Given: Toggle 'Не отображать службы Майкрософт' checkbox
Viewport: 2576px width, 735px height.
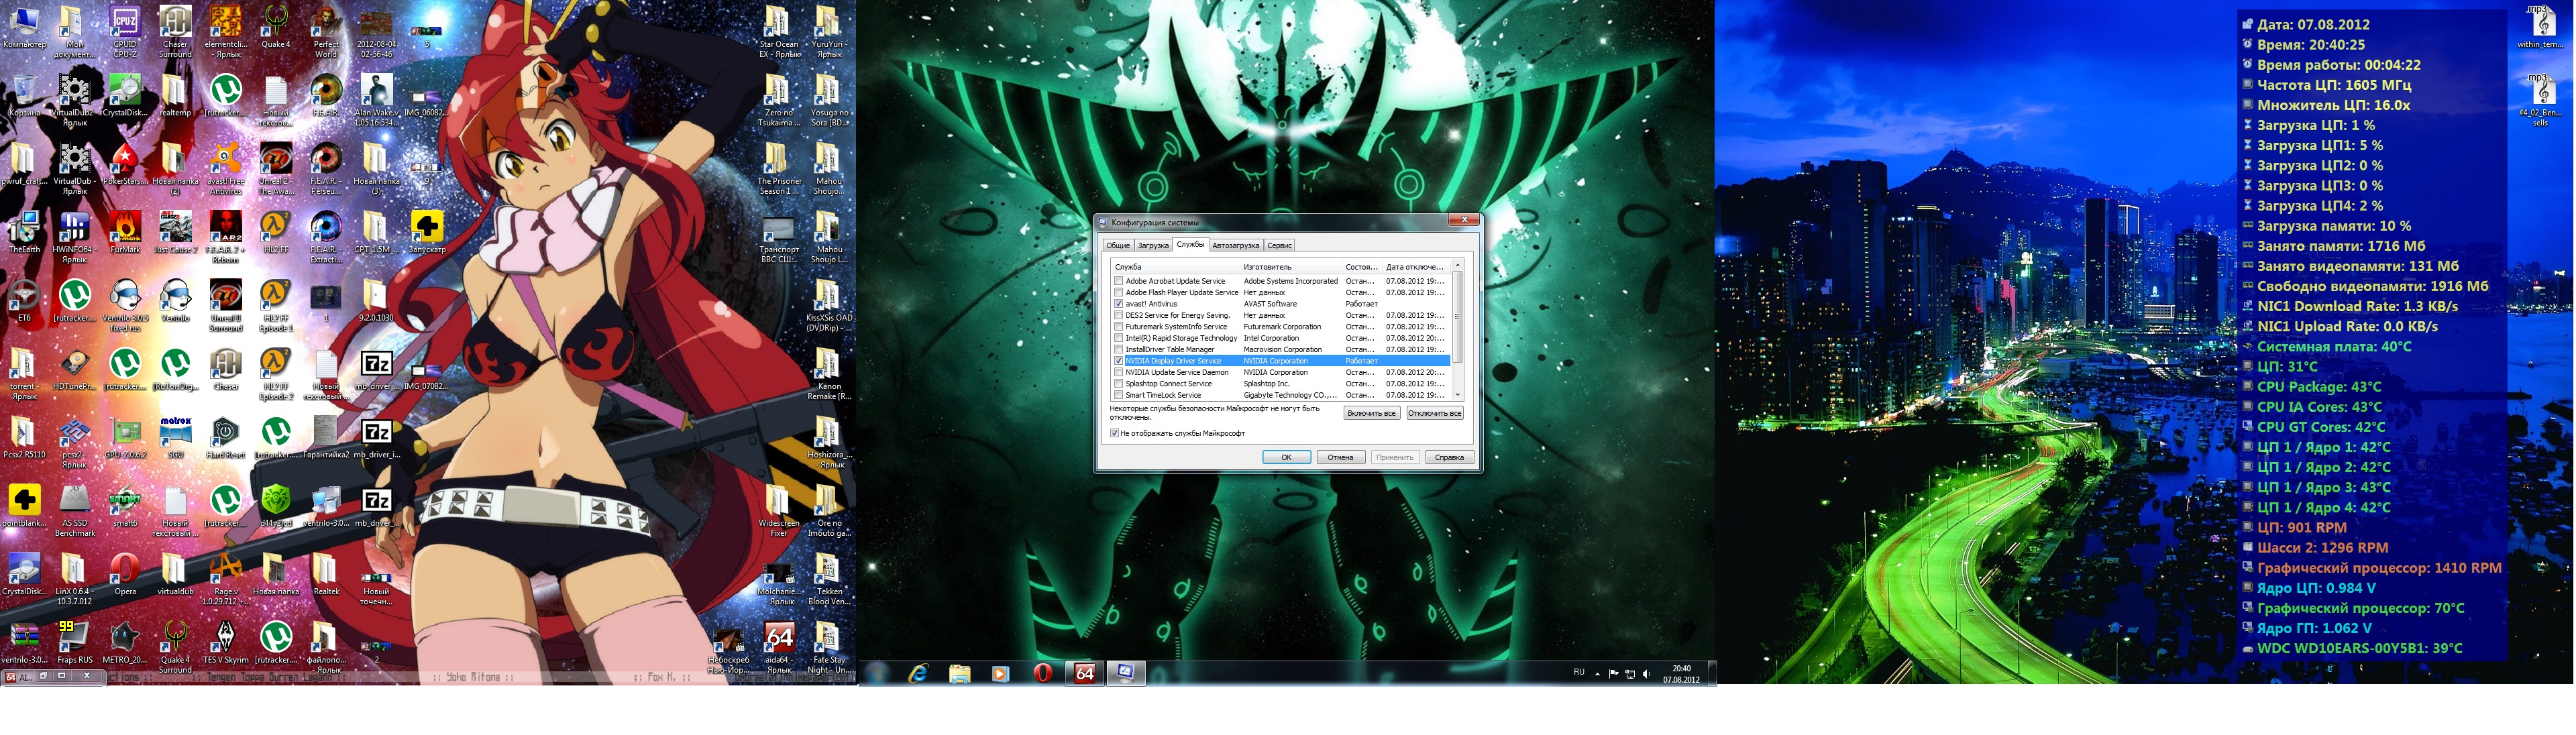Looking at the screenshot, I should tap(1114, 433).
